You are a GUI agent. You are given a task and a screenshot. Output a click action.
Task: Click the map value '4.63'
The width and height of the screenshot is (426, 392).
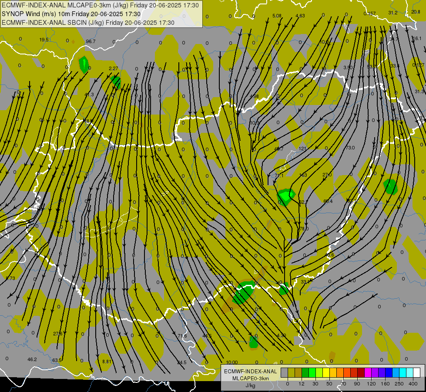tap(300, 16)
